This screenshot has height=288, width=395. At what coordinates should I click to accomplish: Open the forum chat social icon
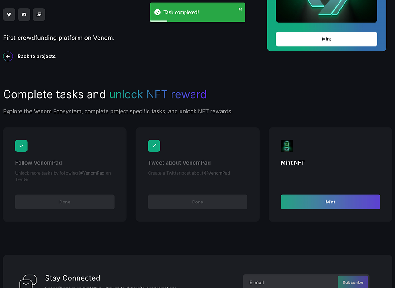(x=39, y=14)
